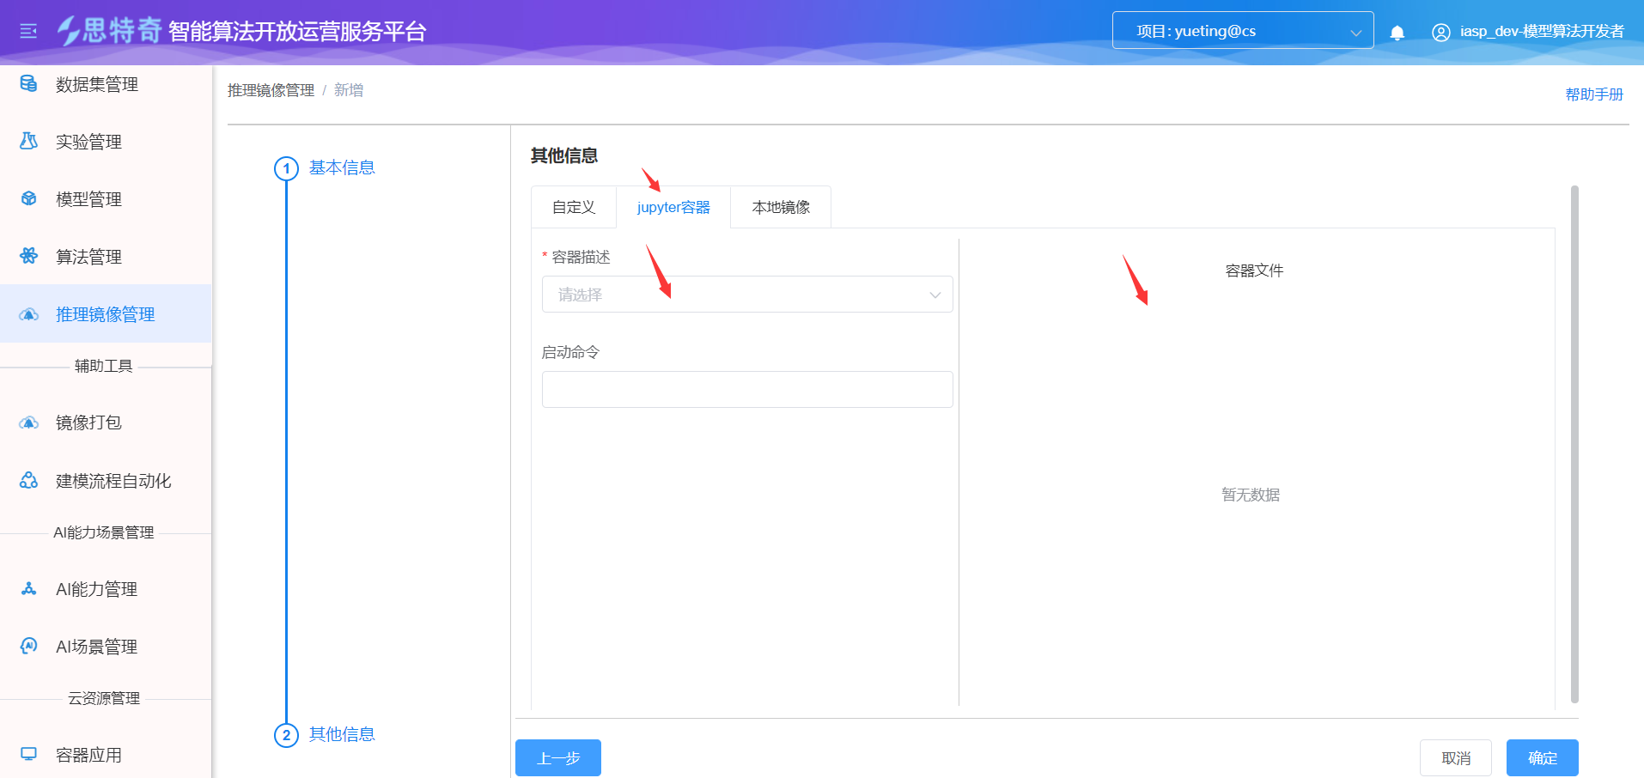Click the 模型管理 cube icon
The image size is (1644, 778).
click(28, 198)
